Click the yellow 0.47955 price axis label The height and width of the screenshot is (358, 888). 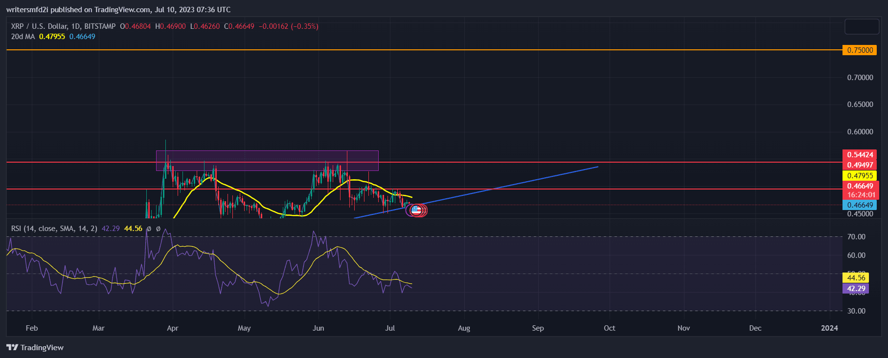point(860,176)
